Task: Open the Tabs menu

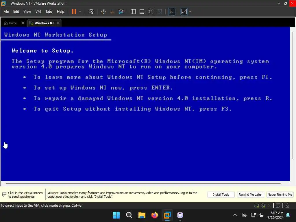Action: [x=49, y=12]
